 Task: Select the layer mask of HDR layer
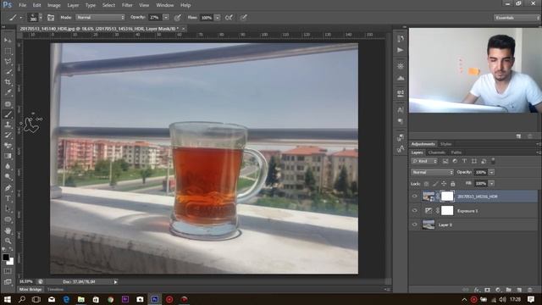447,196
